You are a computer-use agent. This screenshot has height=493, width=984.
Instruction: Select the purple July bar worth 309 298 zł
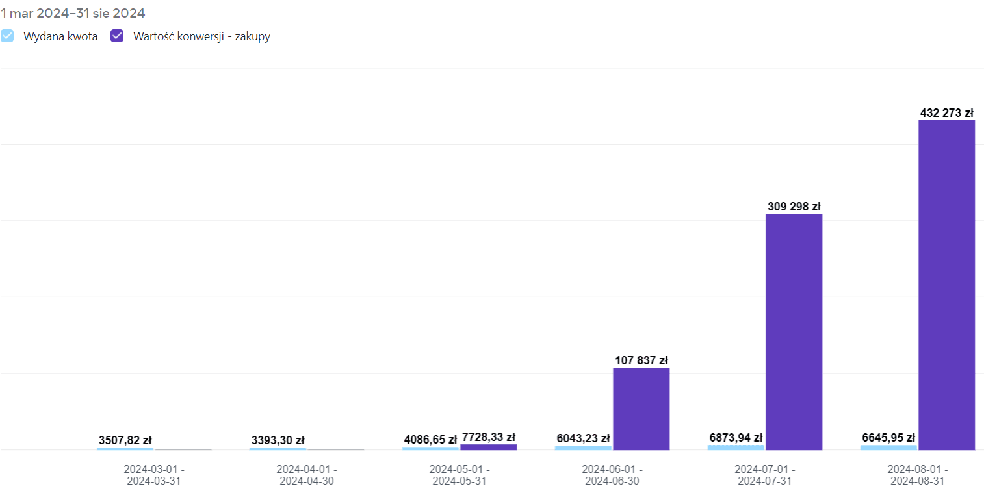coord(794,331)
